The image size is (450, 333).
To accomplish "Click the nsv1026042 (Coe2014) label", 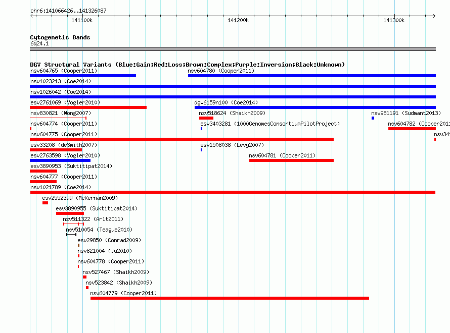I will coord(61,92).
